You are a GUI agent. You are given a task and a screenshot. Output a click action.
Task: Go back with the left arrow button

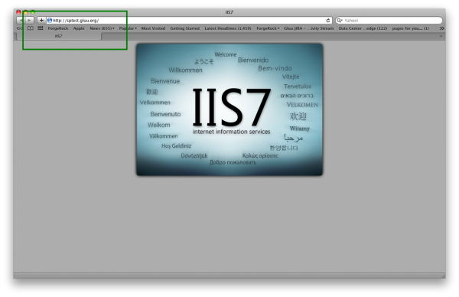20,20
